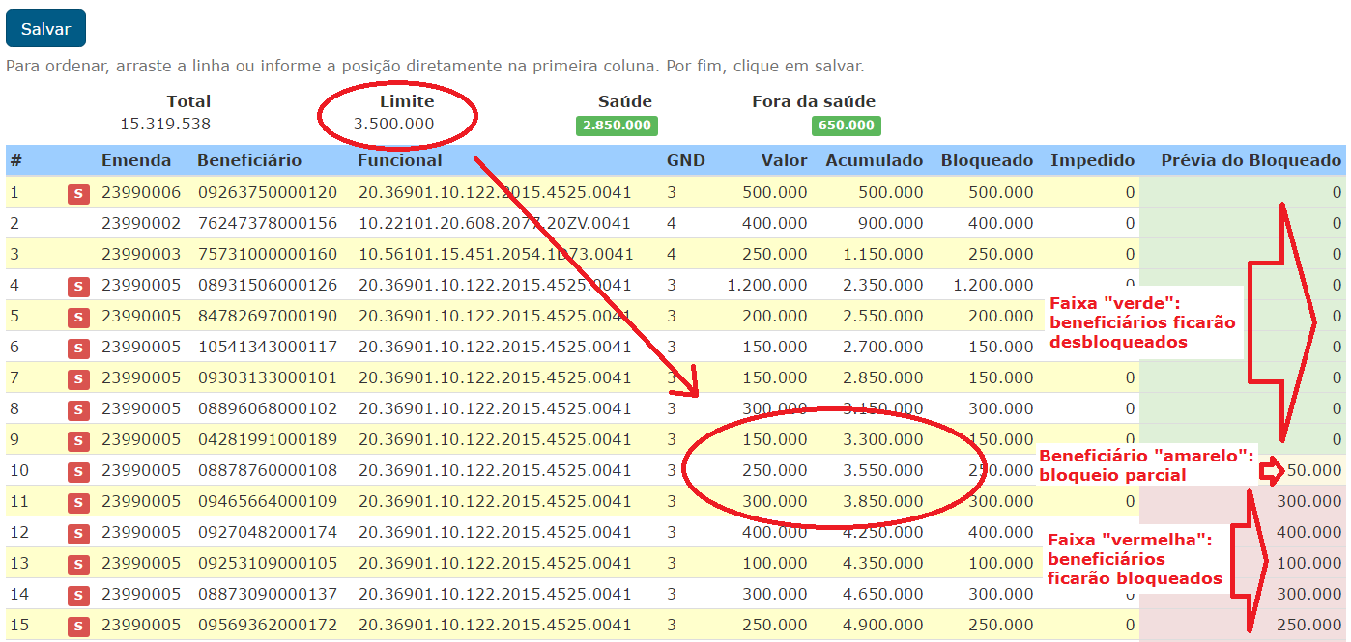
Task: Click the Emenda column header
Action: (135, 160)
